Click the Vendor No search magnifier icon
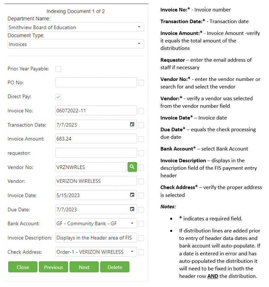 (x=132, y=167)
